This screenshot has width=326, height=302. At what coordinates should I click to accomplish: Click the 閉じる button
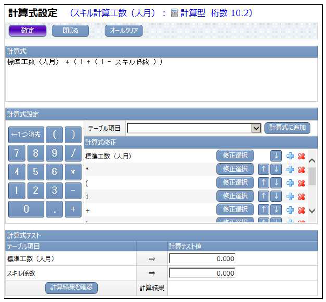[x=70, y=31]
